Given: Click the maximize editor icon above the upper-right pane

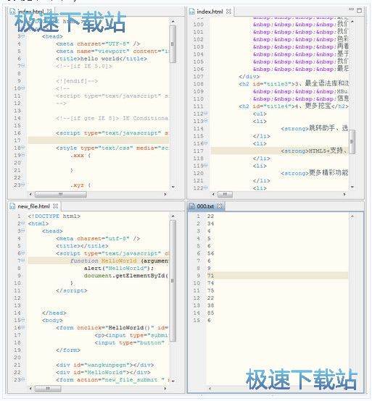Looking at the screenshot, I should pyautogui.click(x=359, y=10).
